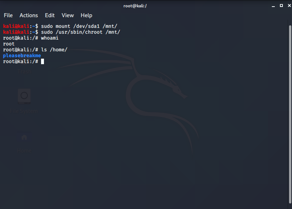Click the pleasebreakme directory name
The image size is (292, 209).
[x=22, y=56]
